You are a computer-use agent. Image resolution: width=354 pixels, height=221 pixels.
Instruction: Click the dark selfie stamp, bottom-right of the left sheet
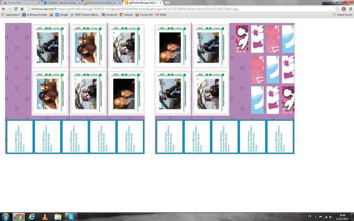tap(126, 93)
